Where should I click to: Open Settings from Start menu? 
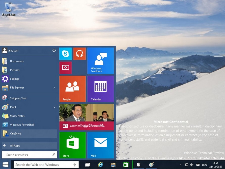29,79
